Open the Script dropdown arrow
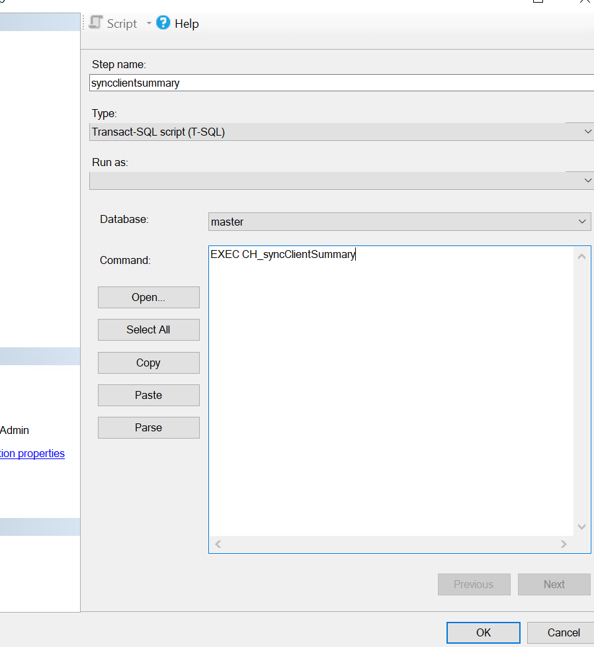The image size is (594, 647). 149,24
